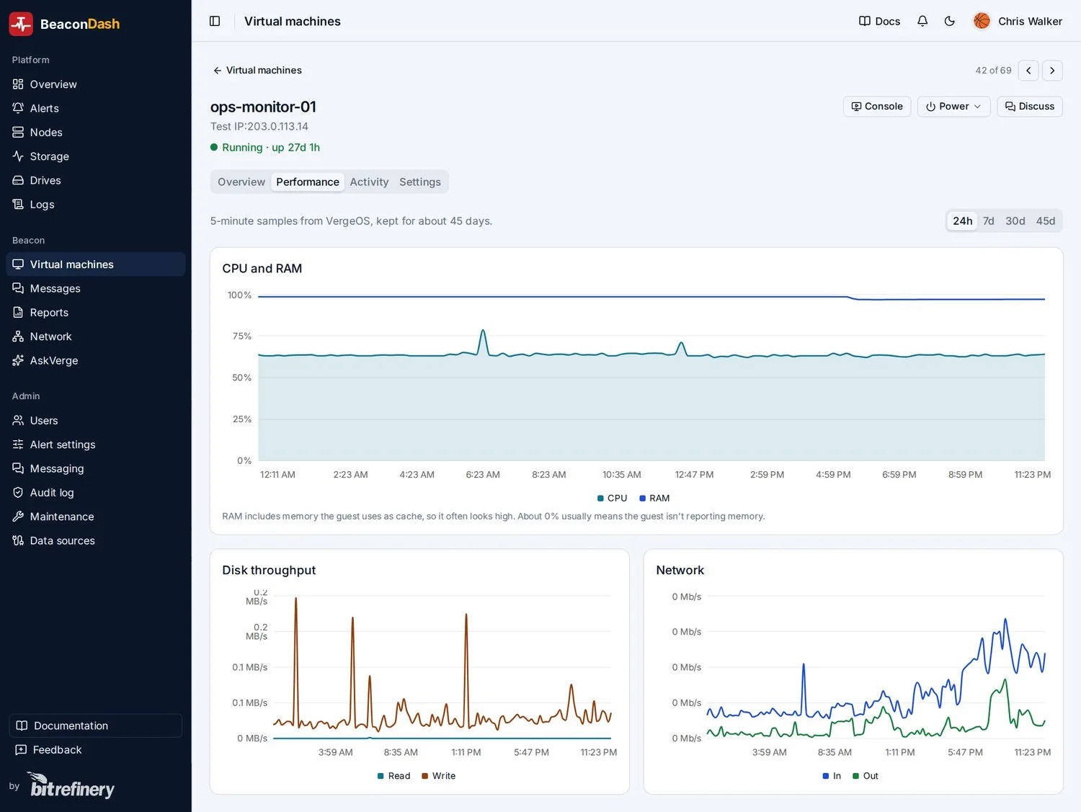Viewport: 1081px width, 812px height.
Task: Toggle the sidebar panel icon
Action: pos(215,21)
